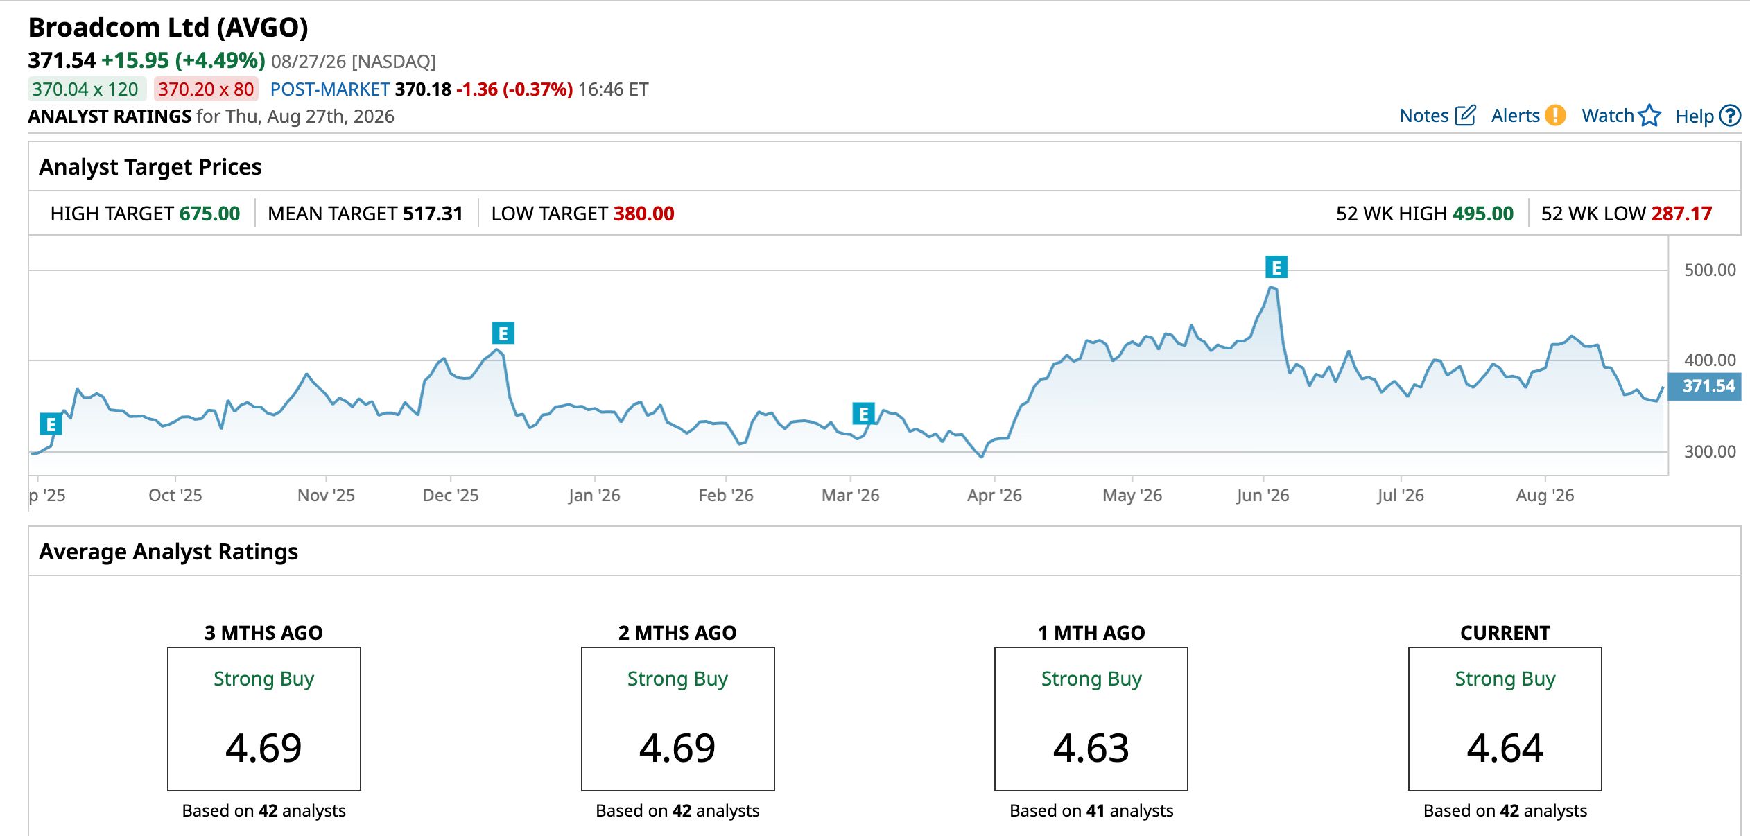Click the 2 MTHS AGO rating box

click(x=678, y=719)
